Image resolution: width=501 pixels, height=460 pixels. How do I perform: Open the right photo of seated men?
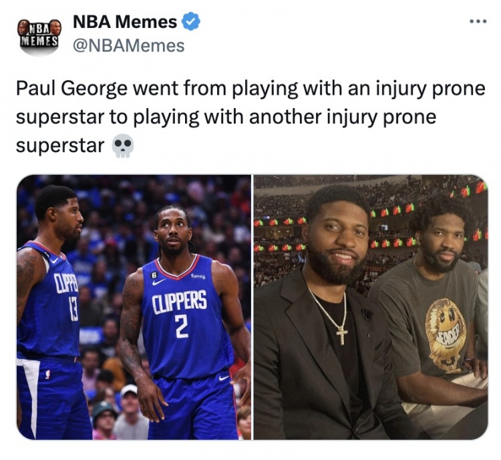(x=371, y=307)
